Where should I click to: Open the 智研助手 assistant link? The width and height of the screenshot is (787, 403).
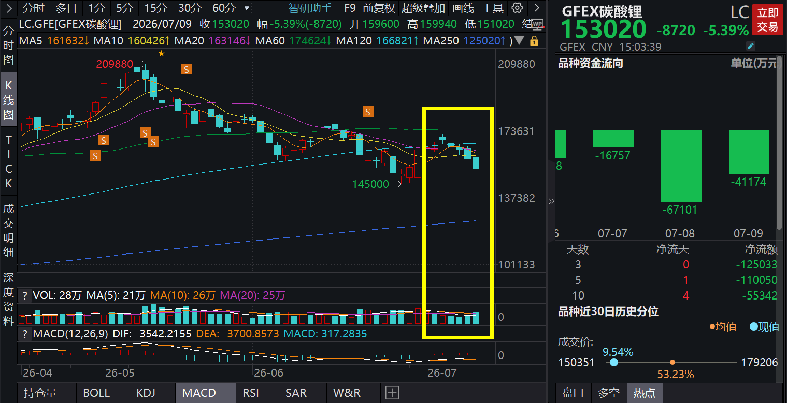pyautogui.click(x=310, y=8)
